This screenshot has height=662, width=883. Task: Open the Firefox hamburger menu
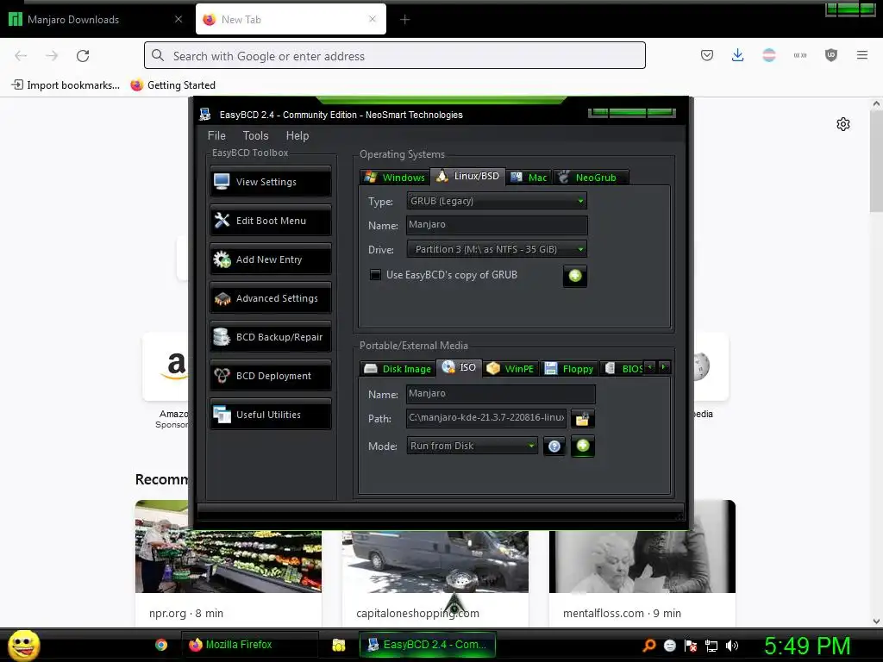point(862,55)
